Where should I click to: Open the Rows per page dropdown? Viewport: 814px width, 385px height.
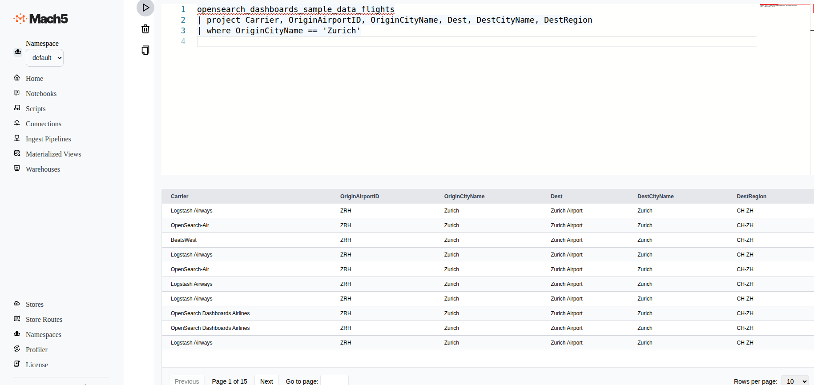pyautogui.click(x=794, y=381)
